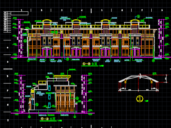Pick the magenta ground line under the main elevation
The width and height of the screenshot is (171, 128).
pyautogui.click(x=91, y=57)
